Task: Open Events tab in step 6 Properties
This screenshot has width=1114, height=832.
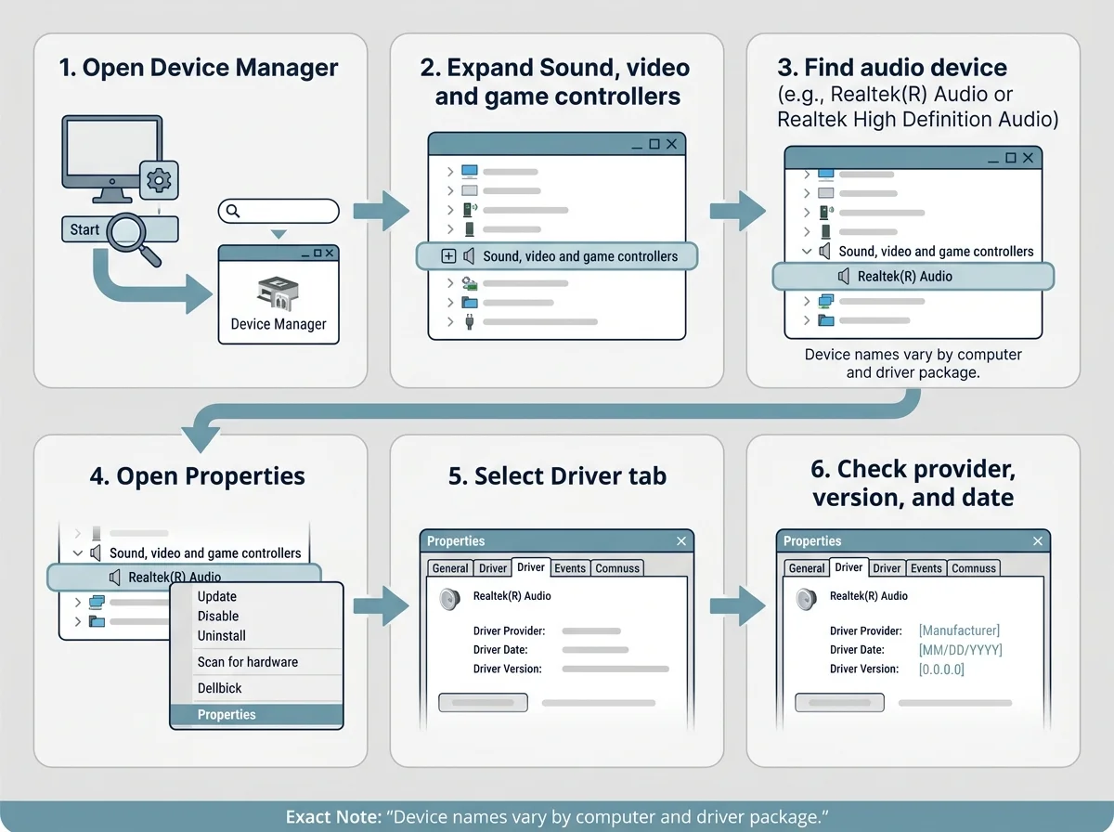Action: (x=926, y=568)
